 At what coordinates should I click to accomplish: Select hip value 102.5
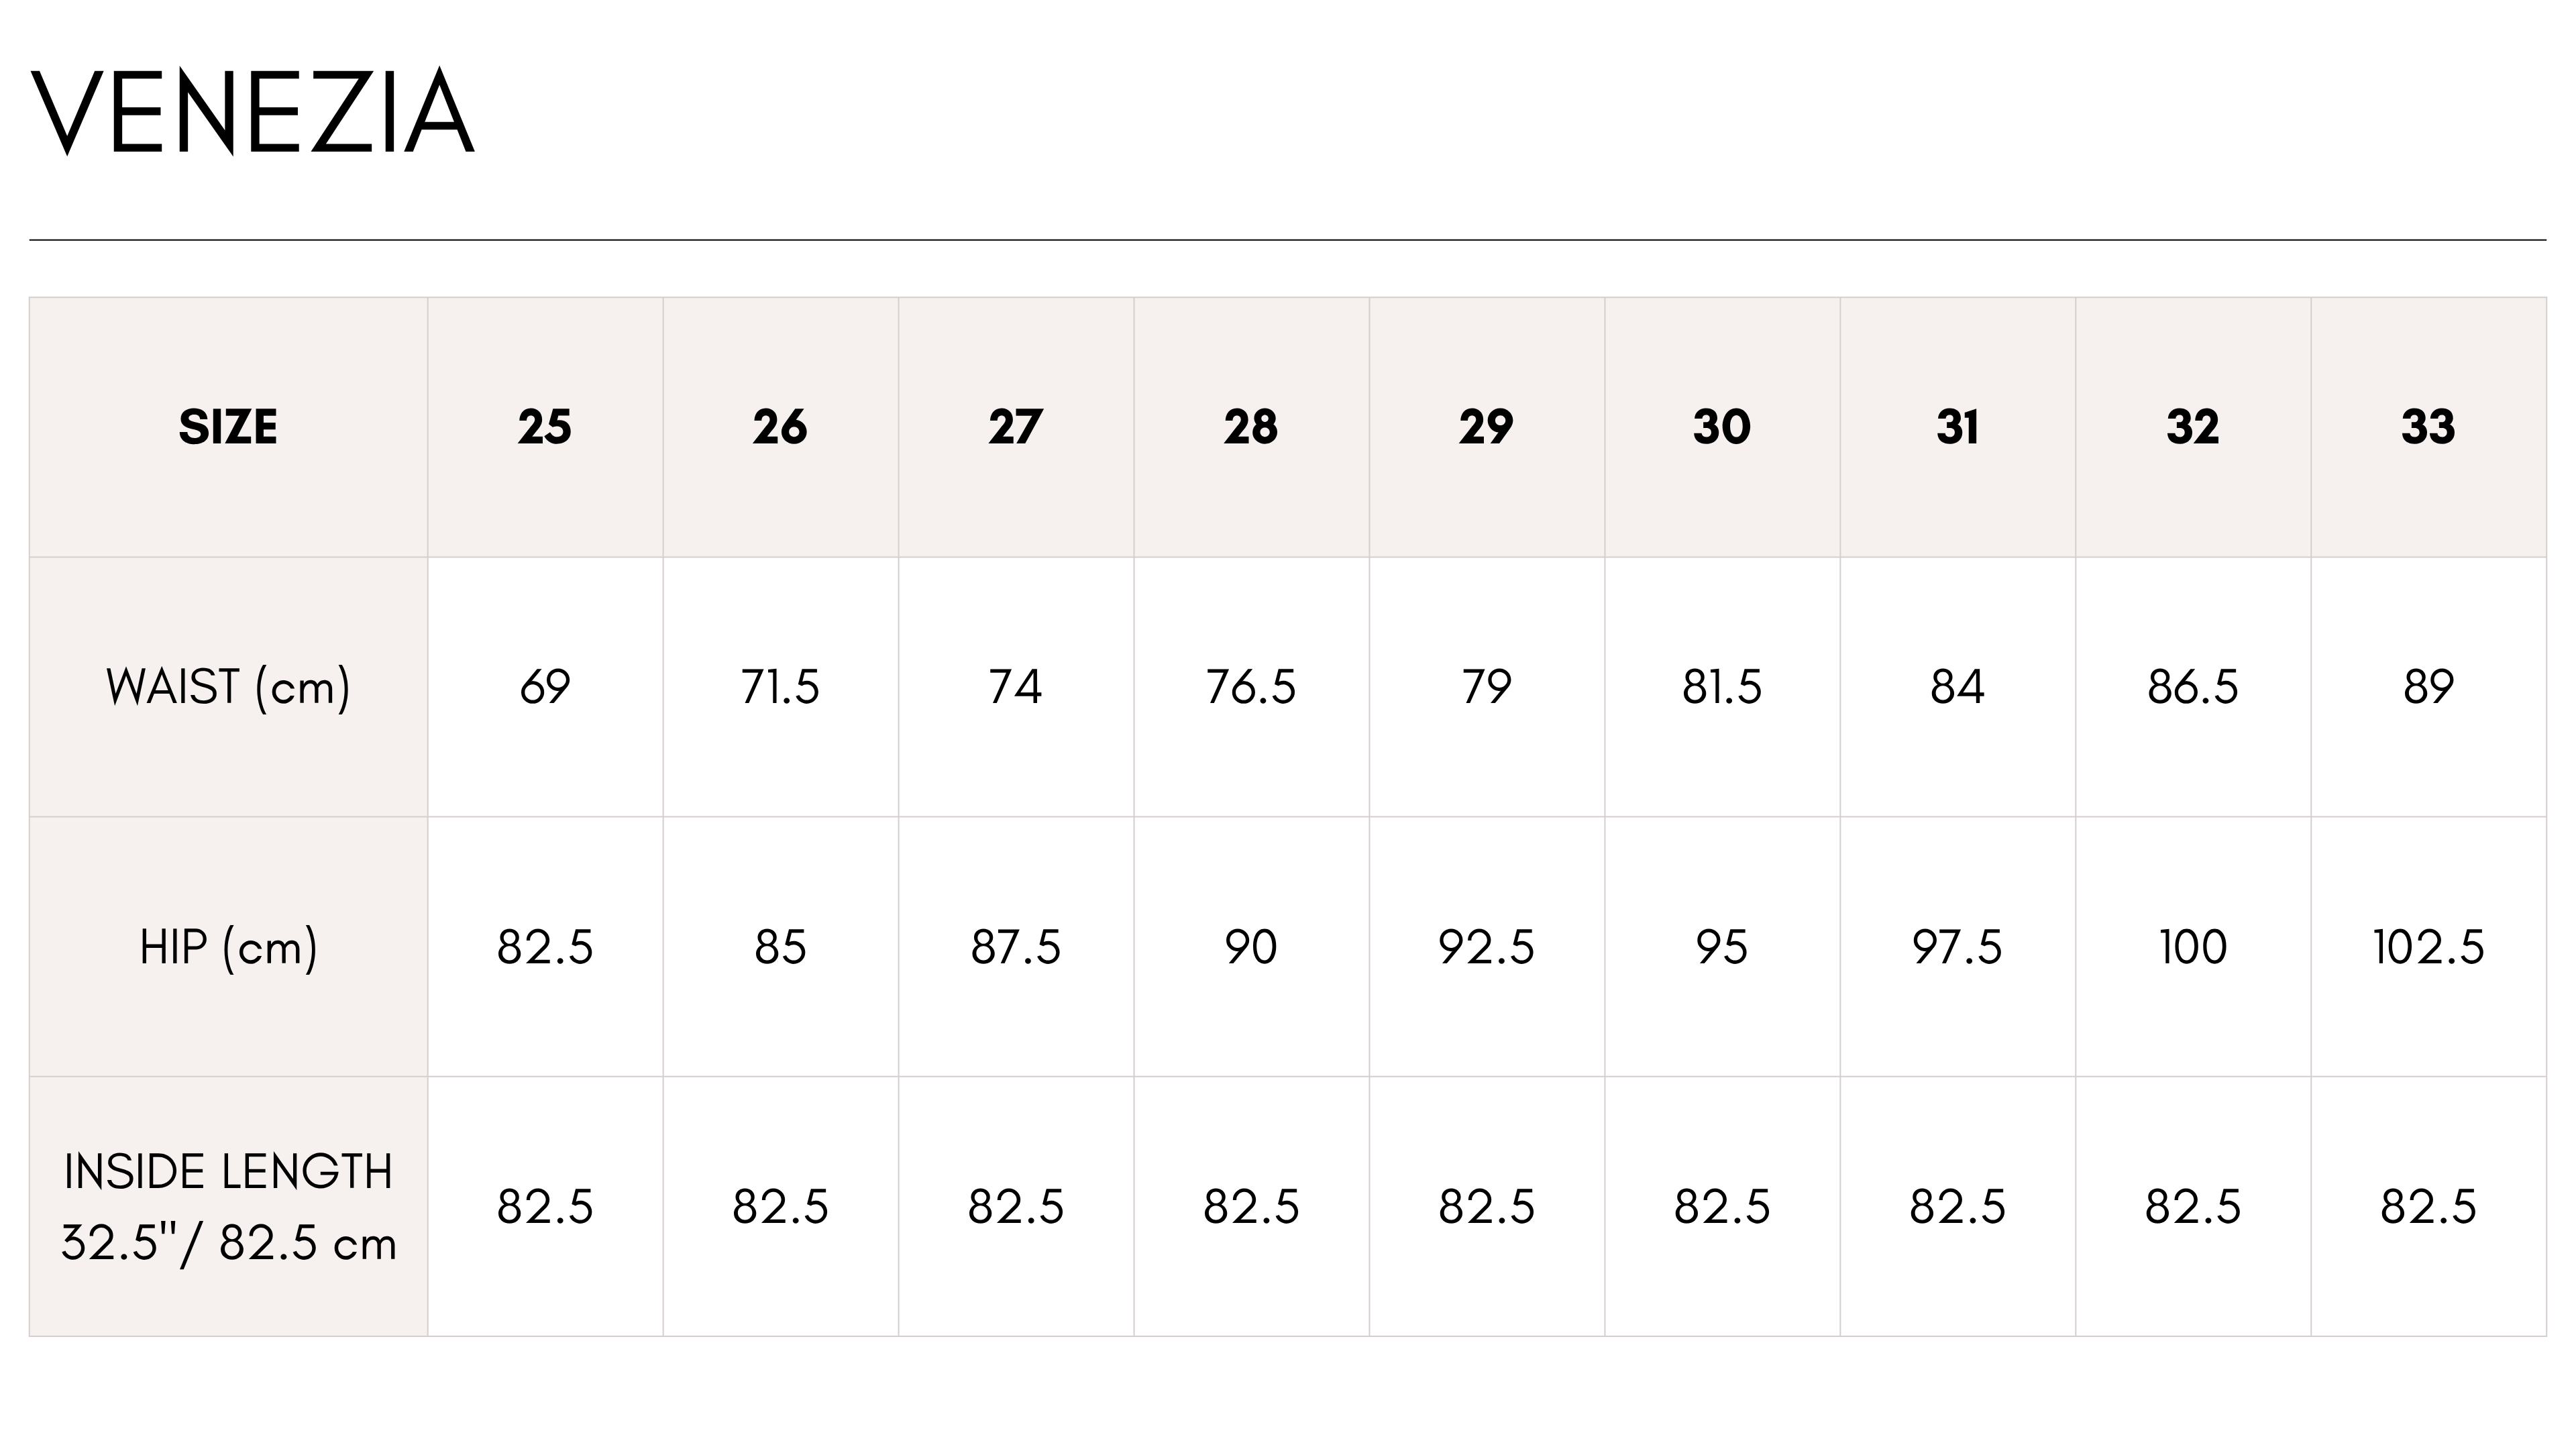(2428, 947)
